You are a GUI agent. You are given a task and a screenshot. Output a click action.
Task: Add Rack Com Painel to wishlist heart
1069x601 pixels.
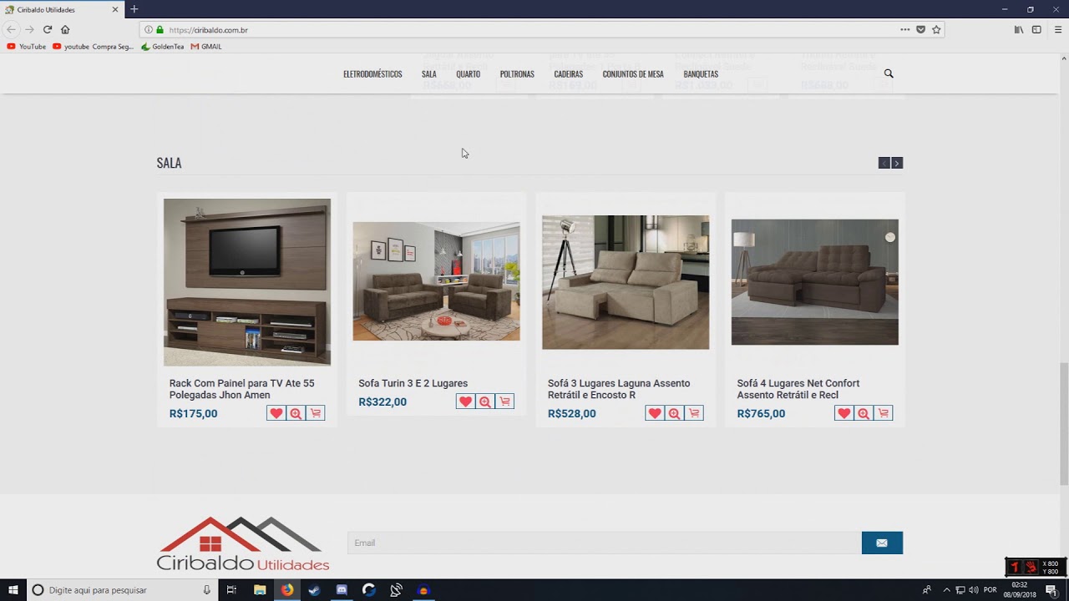tap(276, 413)
